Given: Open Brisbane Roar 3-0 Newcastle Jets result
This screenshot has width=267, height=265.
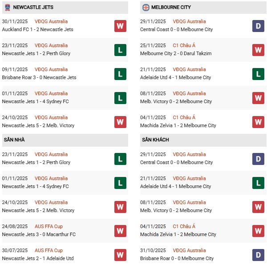Looking at the screenshot, I should 39,77.
